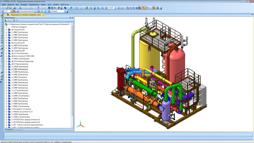Click the rotate view icon

click(119, 8)
